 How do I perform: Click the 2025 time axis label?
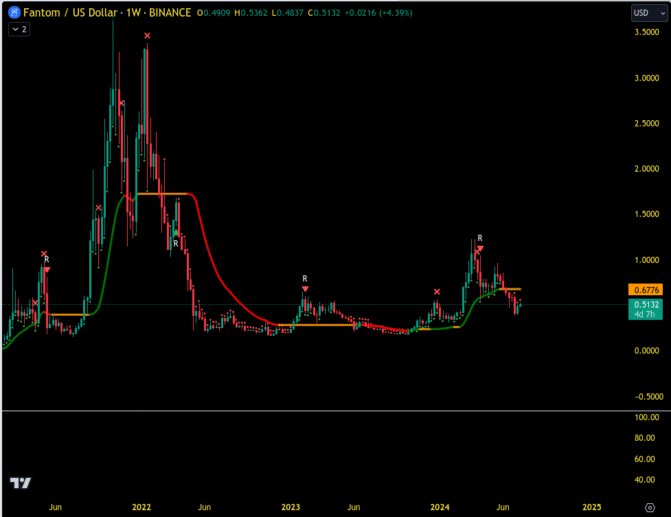click(592, 507)
